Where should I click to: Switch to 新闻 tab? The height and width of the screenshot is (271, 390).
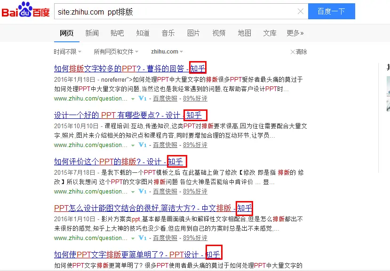pyautogui.click(x=92, y=33)
